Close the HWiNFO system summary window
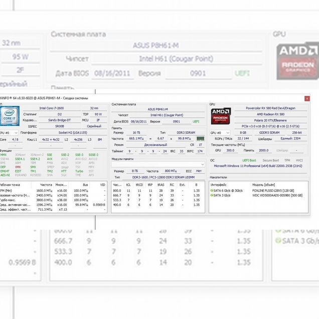Image resolution: width=319 pixels, height=319 pixels. pyautogui.click(x=307, y=98)
